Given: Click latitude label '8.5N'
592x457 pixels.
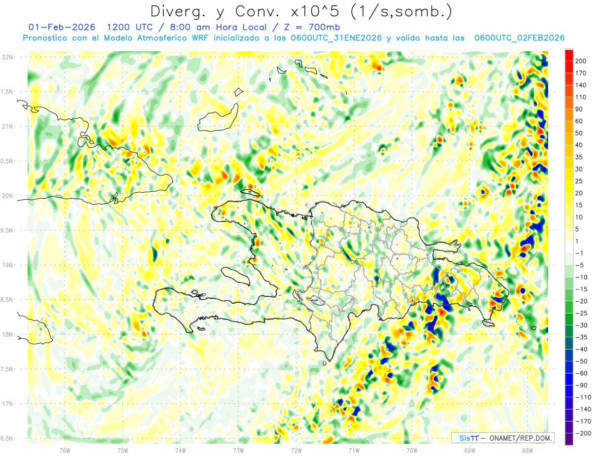Looking at the screenshot, I should pyautogui.click(x=7, y=300).
